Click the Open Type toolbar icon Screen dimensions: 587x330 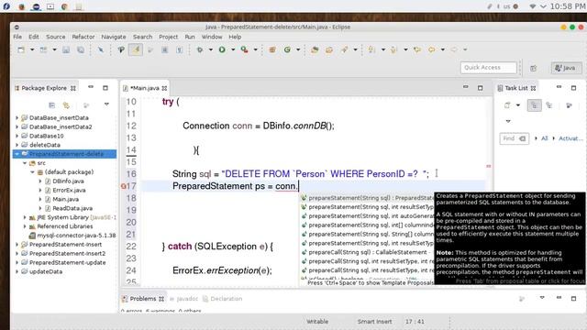pyautogui.click(x=315, y=49)
